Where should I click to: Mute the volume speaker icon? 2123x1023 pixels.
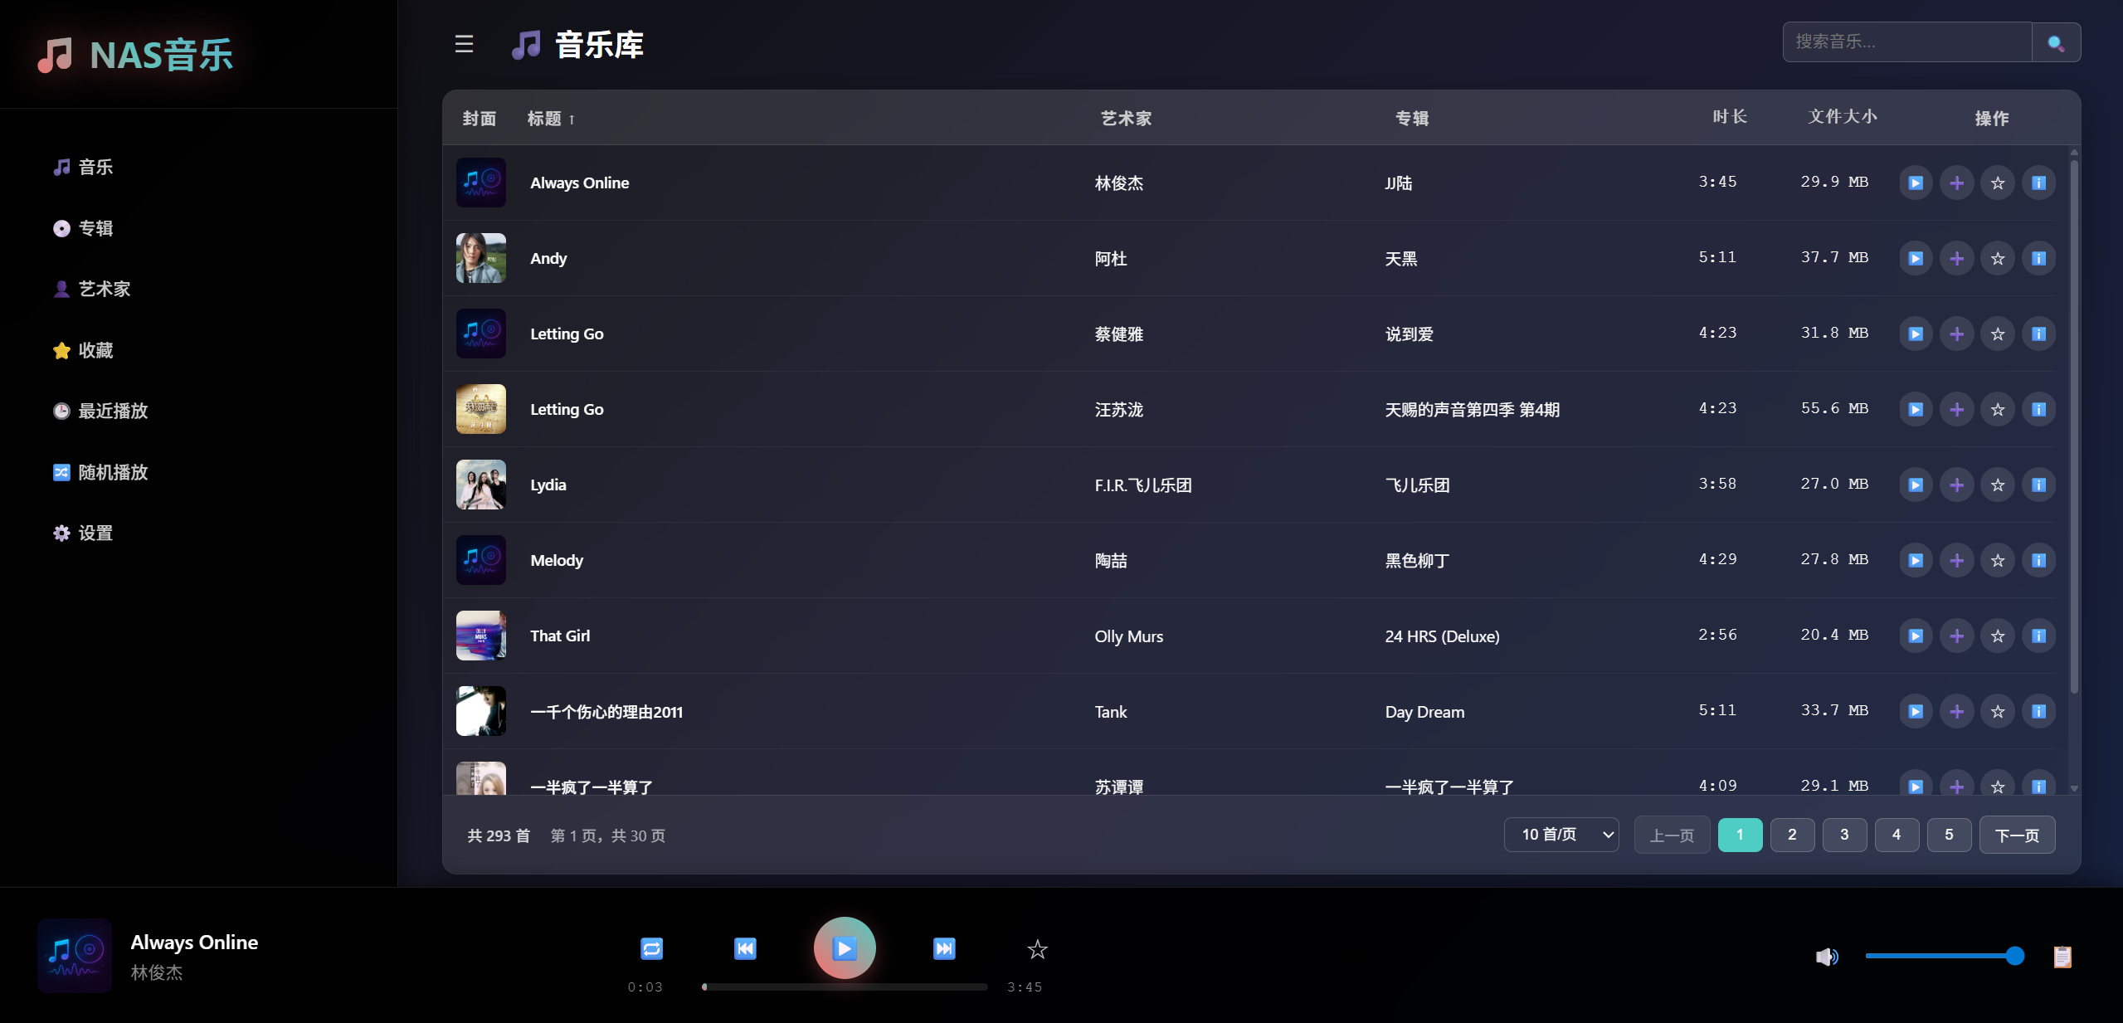[x=1826, y=957]
